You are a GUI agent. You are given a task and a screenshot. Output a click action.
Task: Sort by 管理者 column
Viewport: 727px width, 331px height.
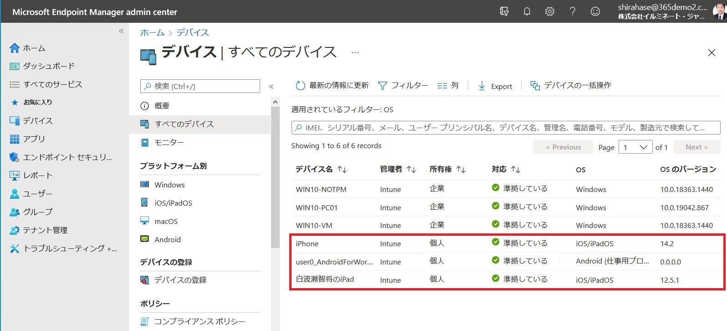pos(398,169)
